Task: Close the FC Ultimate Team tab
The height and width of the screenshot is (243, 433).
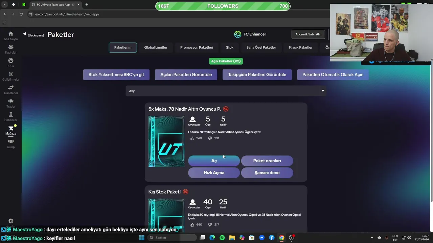Action: [78, 5]
